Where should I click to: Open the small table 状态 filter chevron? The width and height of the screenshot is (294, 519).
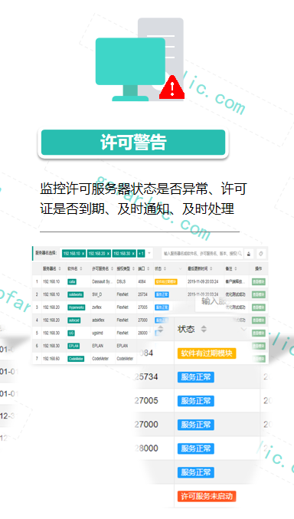tap(180, 269)
